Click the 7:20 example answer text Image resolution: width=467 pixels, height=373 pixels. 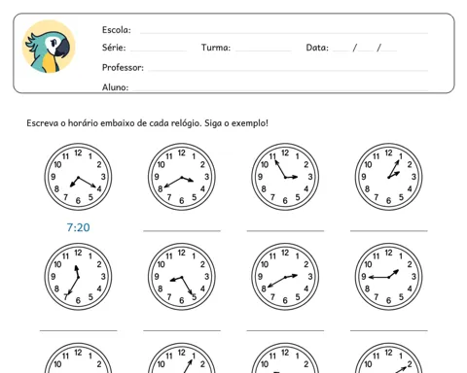pos(78,227)
